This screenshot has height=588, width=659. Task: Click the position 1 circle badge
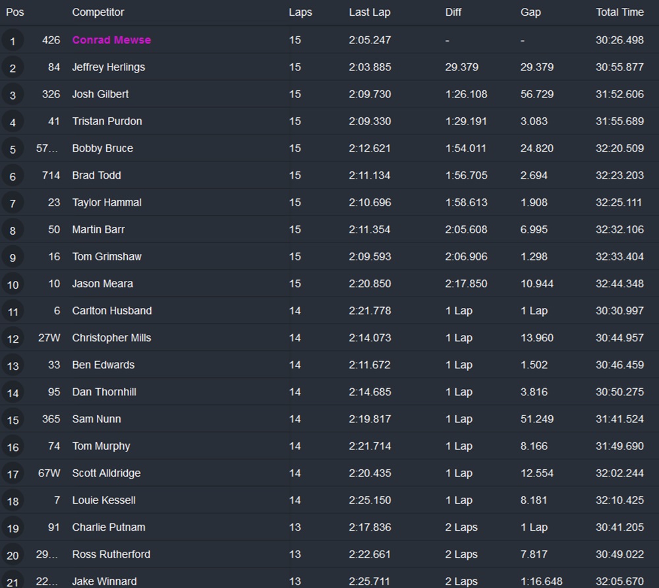click(13, 41)
